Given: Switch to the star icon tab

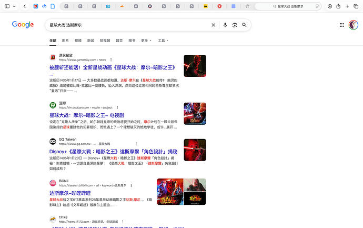Looking at the screenshot, I should 247,6.
